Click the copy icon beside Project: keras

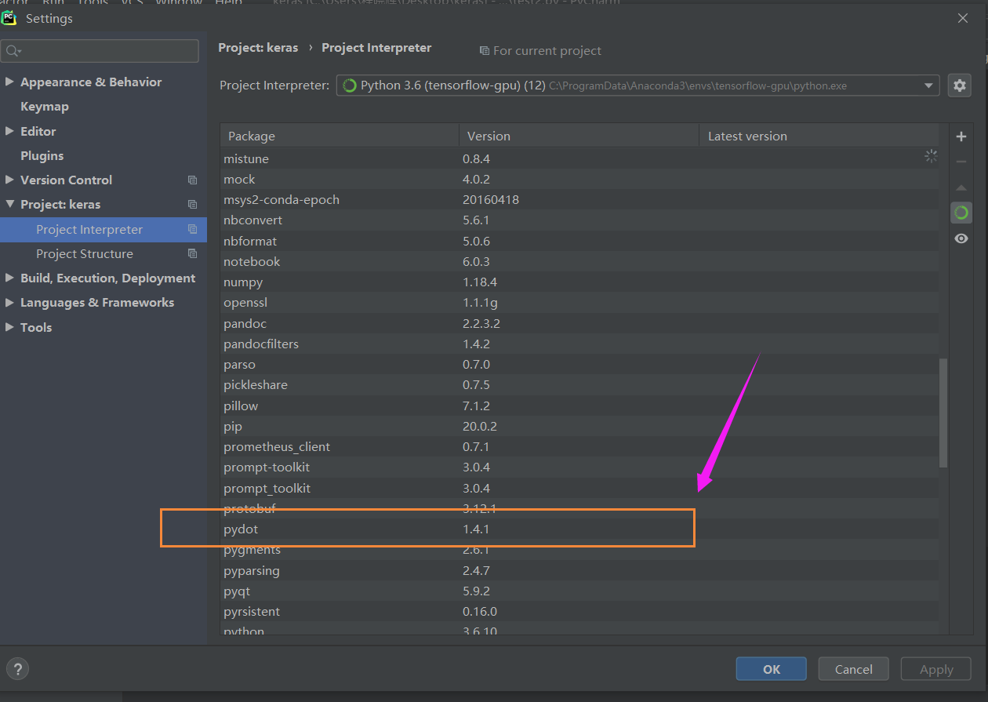coord(192,204)
